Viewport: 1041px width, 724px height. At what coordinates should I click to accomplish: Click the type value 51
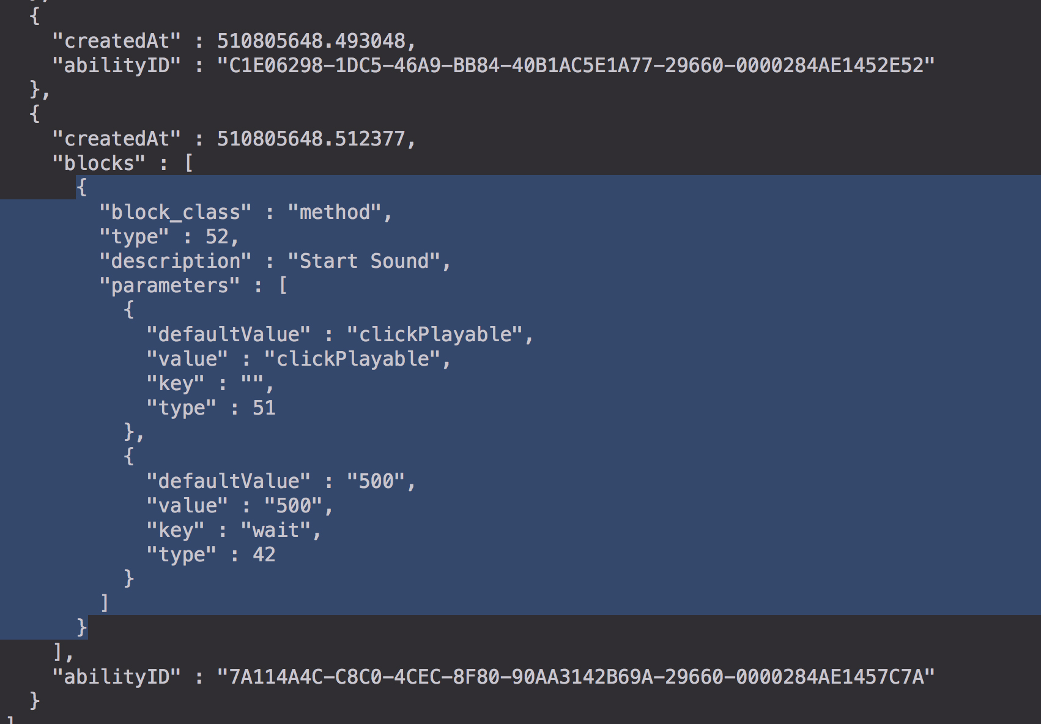point(264,408)
